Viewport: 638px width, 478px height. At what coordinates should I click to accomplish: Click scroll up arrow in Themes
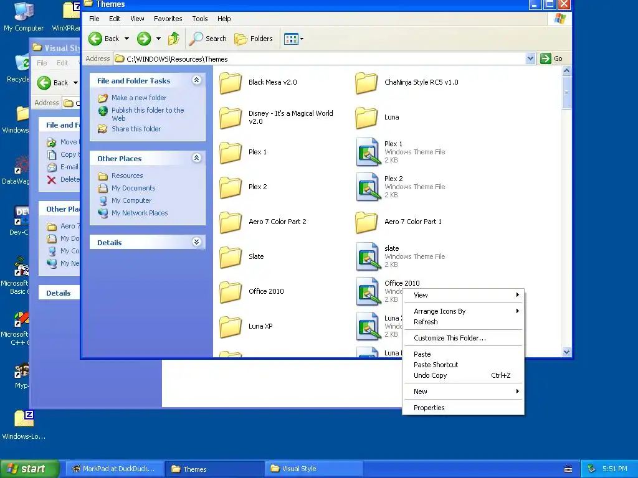(566, 71)
